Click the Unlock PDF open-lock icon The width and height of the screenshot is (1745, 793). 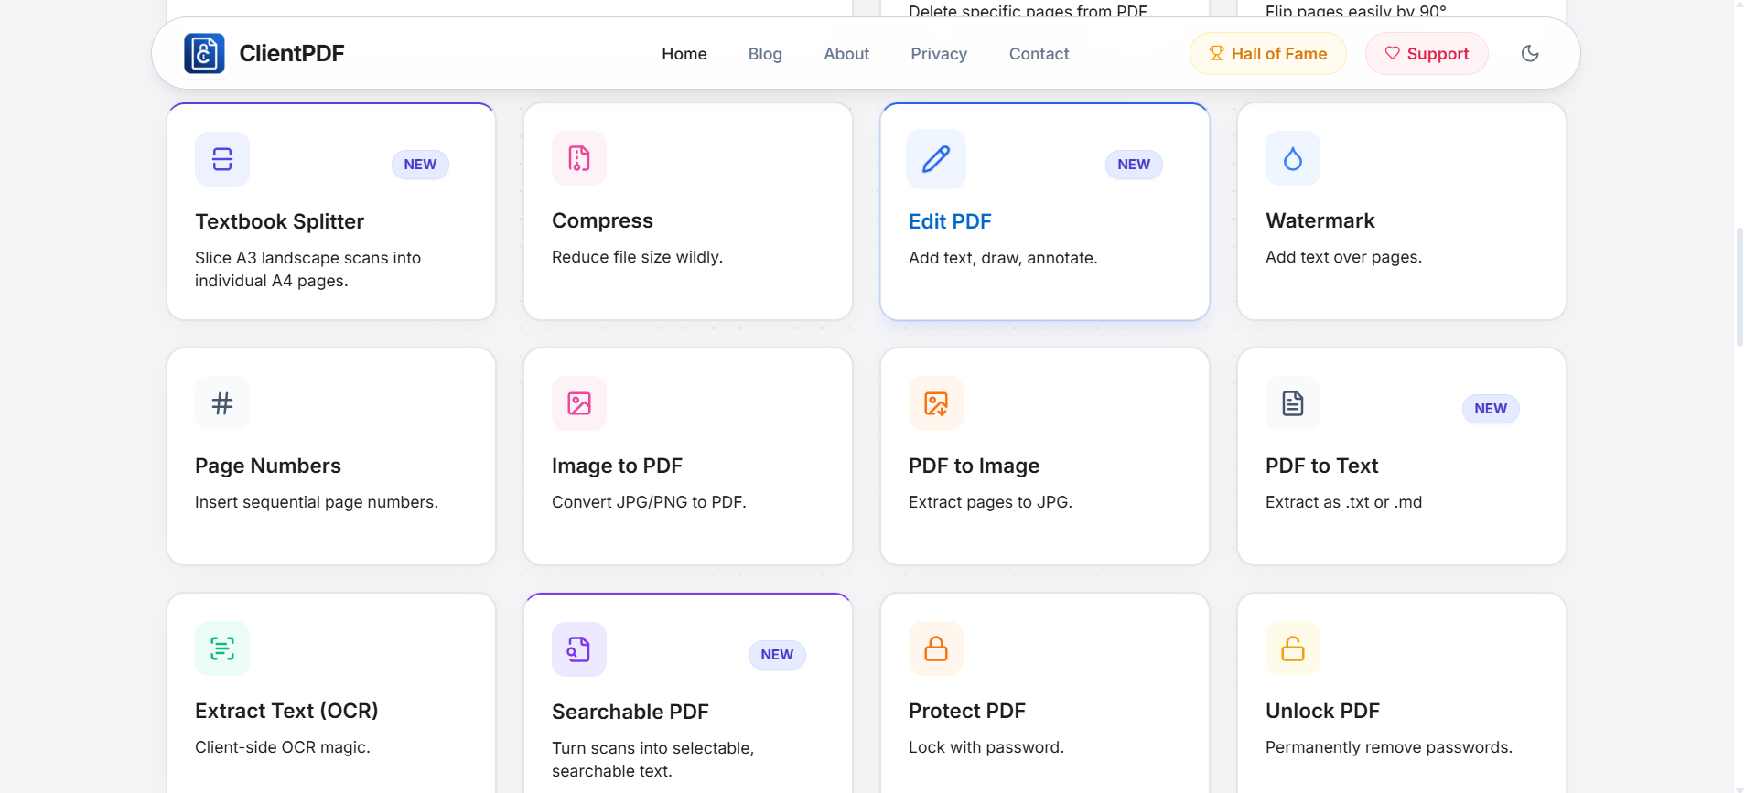click(x=1293, y=648)
